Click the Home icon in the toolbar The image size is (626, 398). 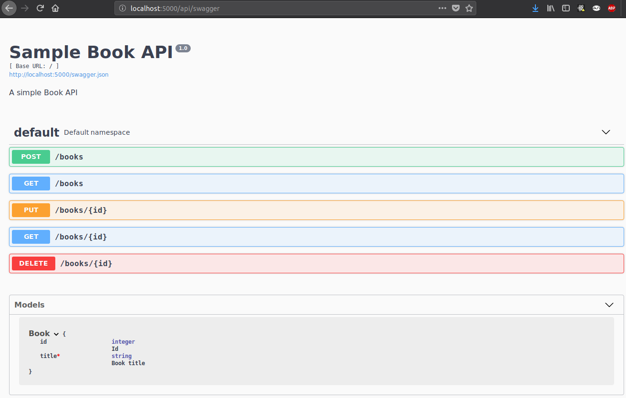click(55, 8)
